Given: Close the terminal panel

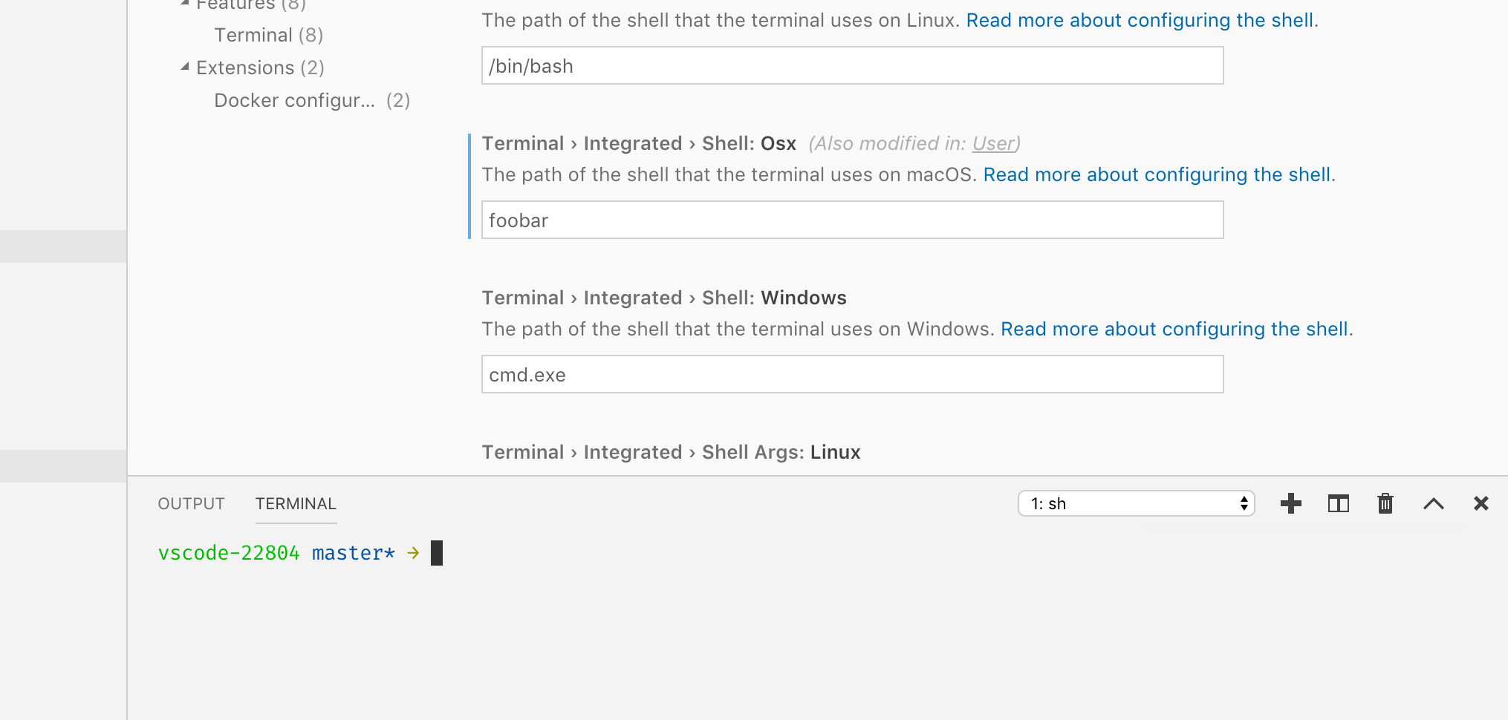Looking at the screenshot, I should pos(1481,503).
